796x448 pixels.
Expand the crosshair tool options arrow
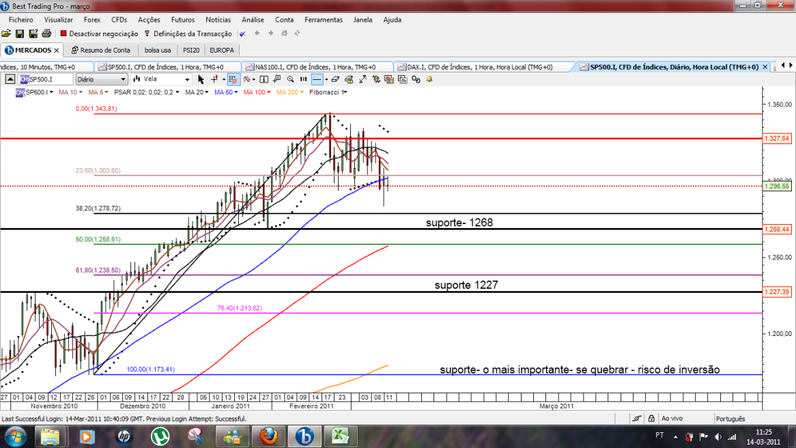point(224,79)
